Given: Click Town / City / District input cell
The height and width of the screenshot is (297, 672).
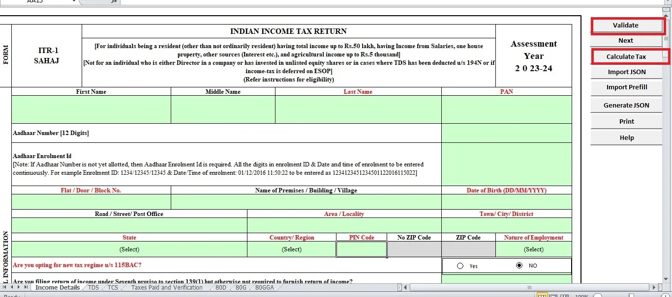Looking at the screenshot, I should coord(507,225).
